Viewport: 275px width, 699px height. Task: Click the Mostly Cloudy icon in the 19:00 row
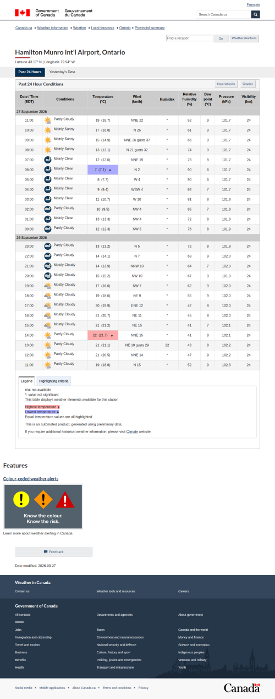click(48, 286)
